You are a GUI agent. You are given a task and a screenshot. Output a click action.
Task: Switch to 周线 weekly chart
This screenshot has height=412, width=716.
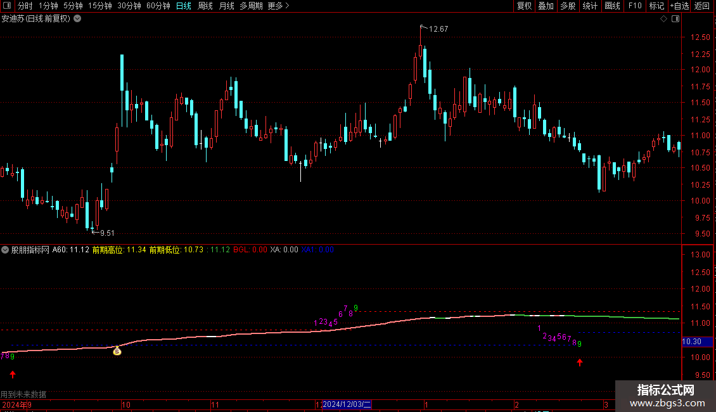tap(205, 6)
